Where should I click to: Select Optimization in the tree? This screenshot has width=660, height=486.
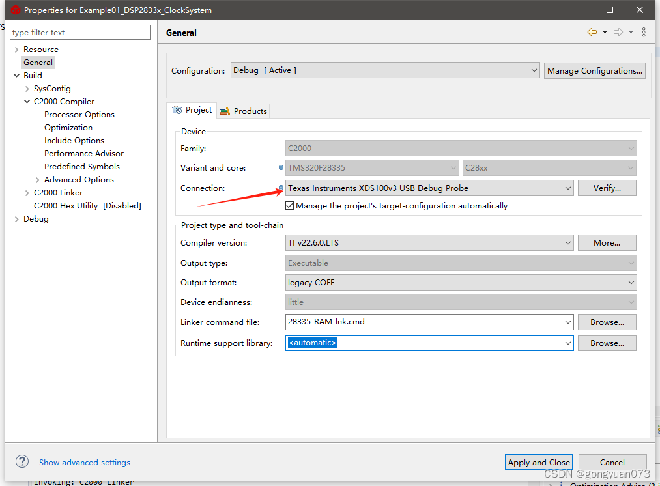68,128
